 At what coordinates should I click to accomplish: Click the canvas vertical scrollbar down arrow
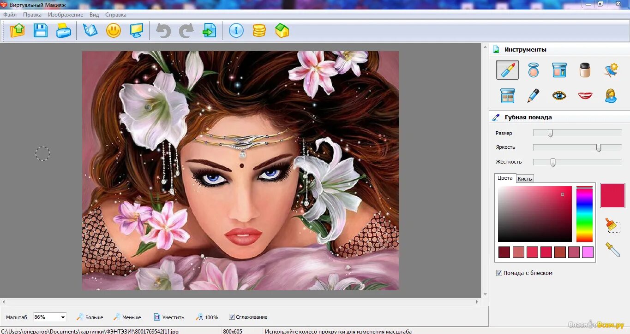coord(485,294)
